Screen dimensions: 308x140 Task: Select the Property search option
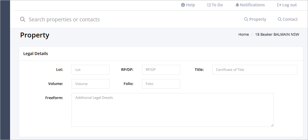point(255,19)
